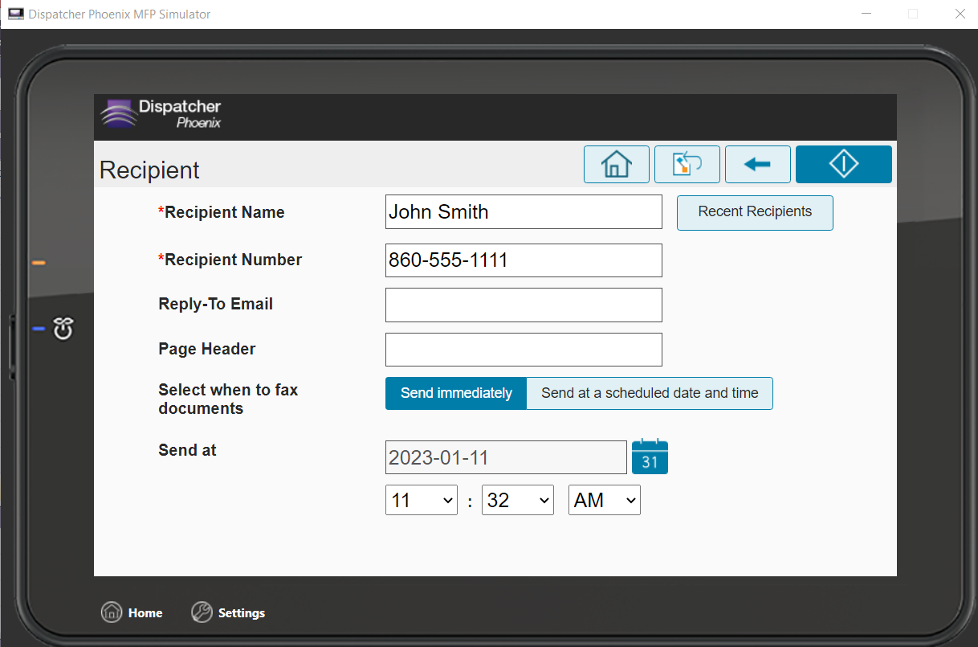Click the Send at date field 2023-01-11
This screenshot has width=978, height=647.
[506, 457]
